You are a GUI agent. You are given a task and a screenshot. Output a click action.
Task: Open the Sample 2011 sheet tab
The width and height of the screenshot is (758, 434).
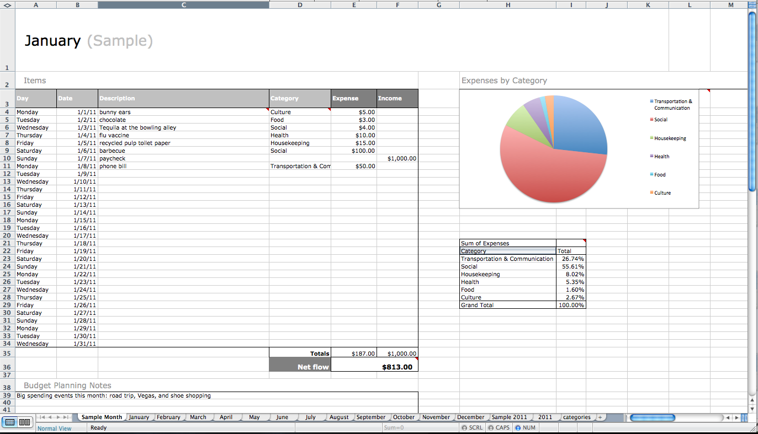pyautogui.click(x=510, y=417)
